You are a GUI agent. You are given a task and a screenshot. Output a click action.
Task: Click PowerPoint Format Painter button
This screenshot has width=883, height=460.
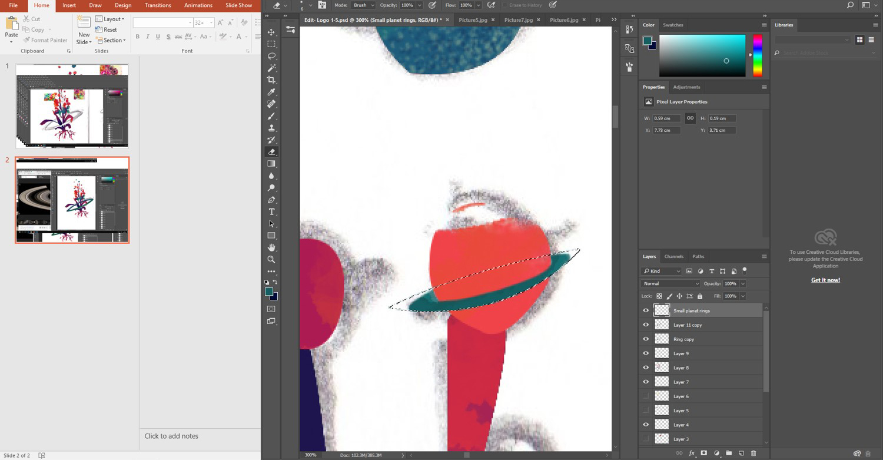pyautogui.click(x=45, y=41)
